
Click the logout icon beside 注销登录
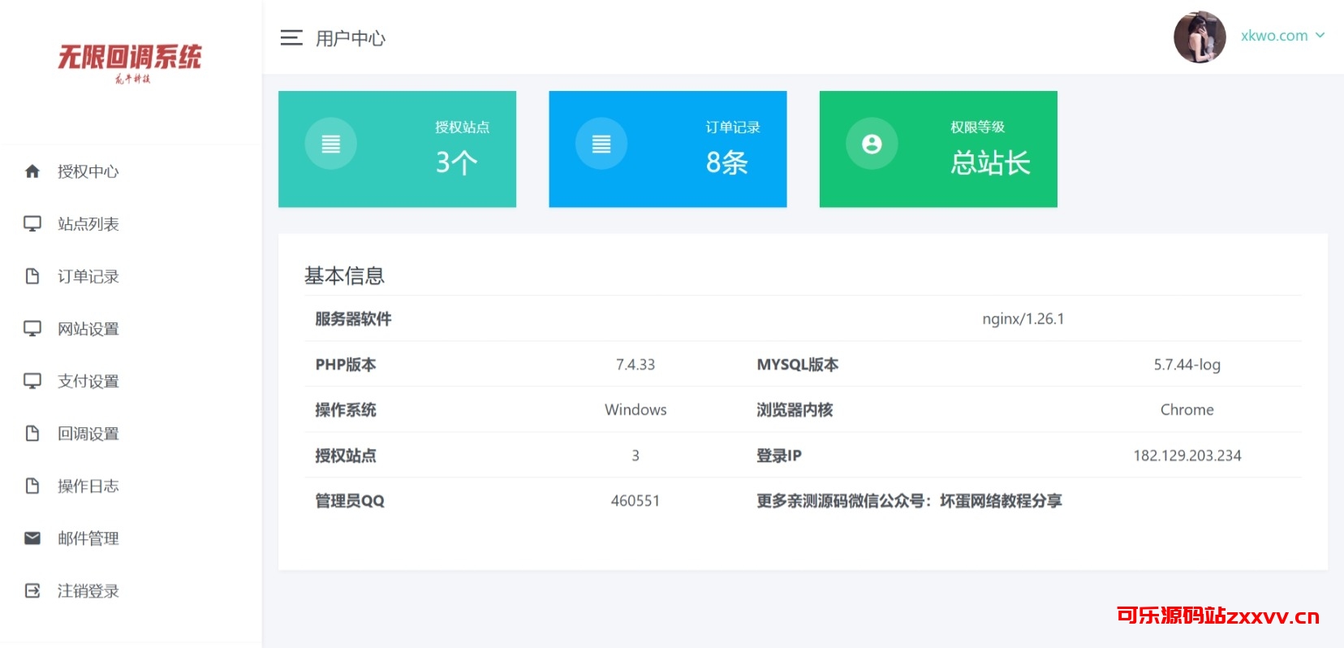click(32, 591)
